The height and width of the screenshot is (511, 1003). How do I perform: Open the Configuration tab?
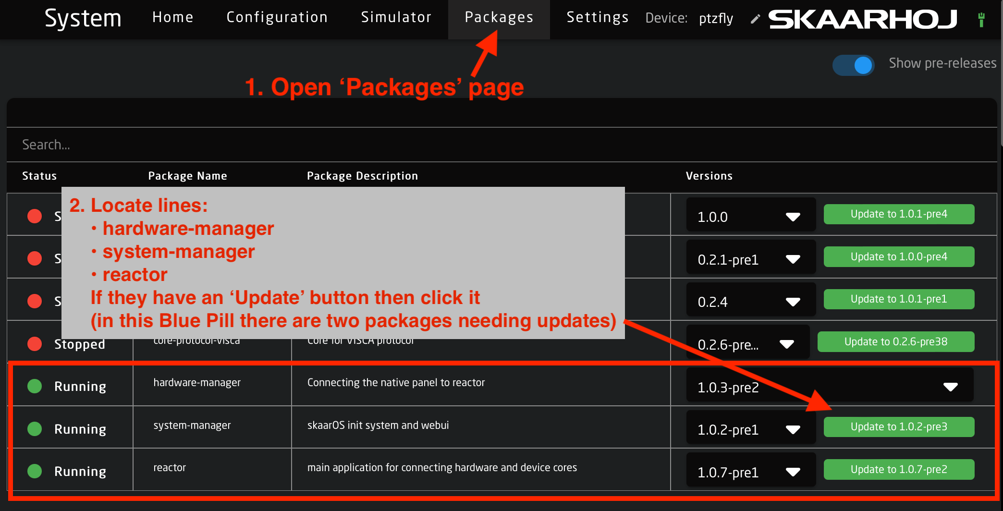(x=277, y=17)
